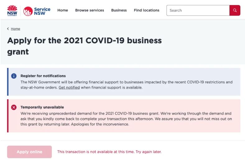
Task: Click the disabled Apply online button
Action: 29,152
